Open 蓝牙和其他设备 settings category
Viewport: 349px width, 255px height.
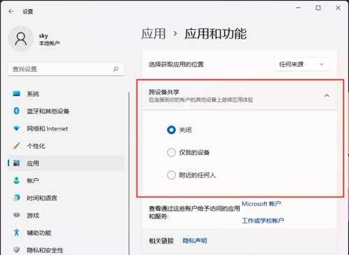[x=66, y=111]
